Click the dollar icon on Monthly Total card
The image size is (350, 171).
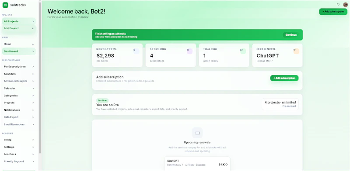pyautogui.click(x=136, y=51)
